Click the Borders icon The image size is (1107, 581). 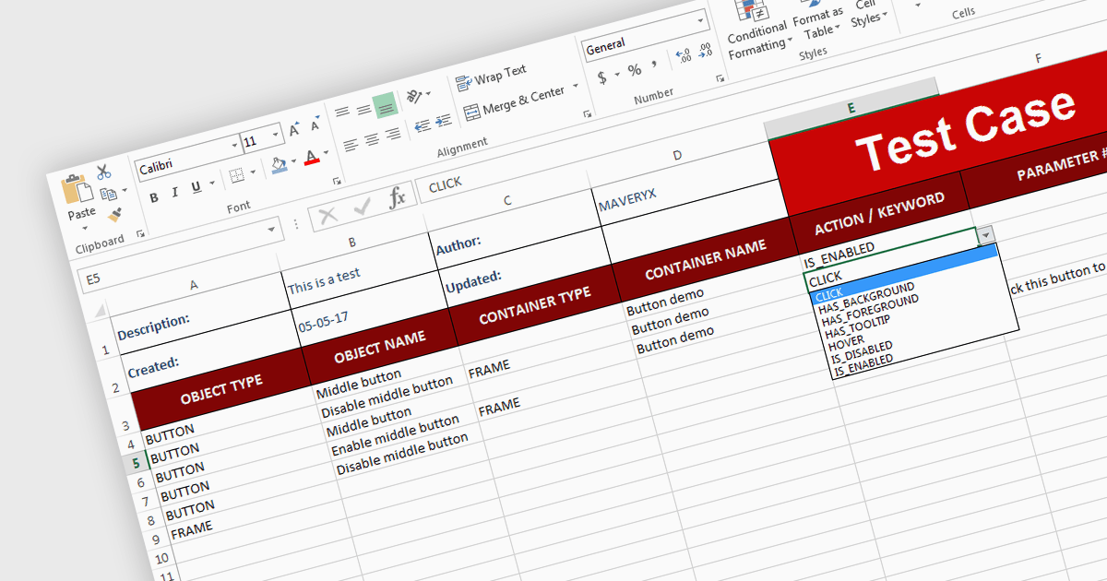tap(236, 176)
